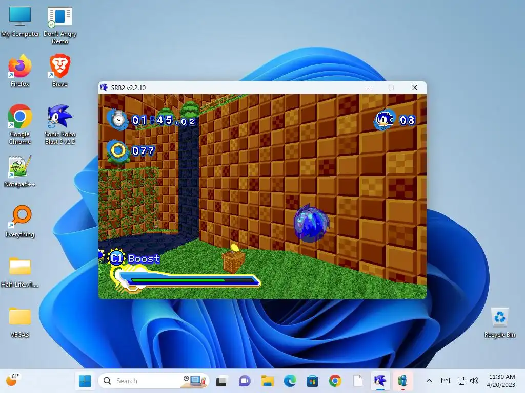Click the 01:45.02 timer text
The width and height of the screenshot is (525, 393).
(x=164, y=120)
